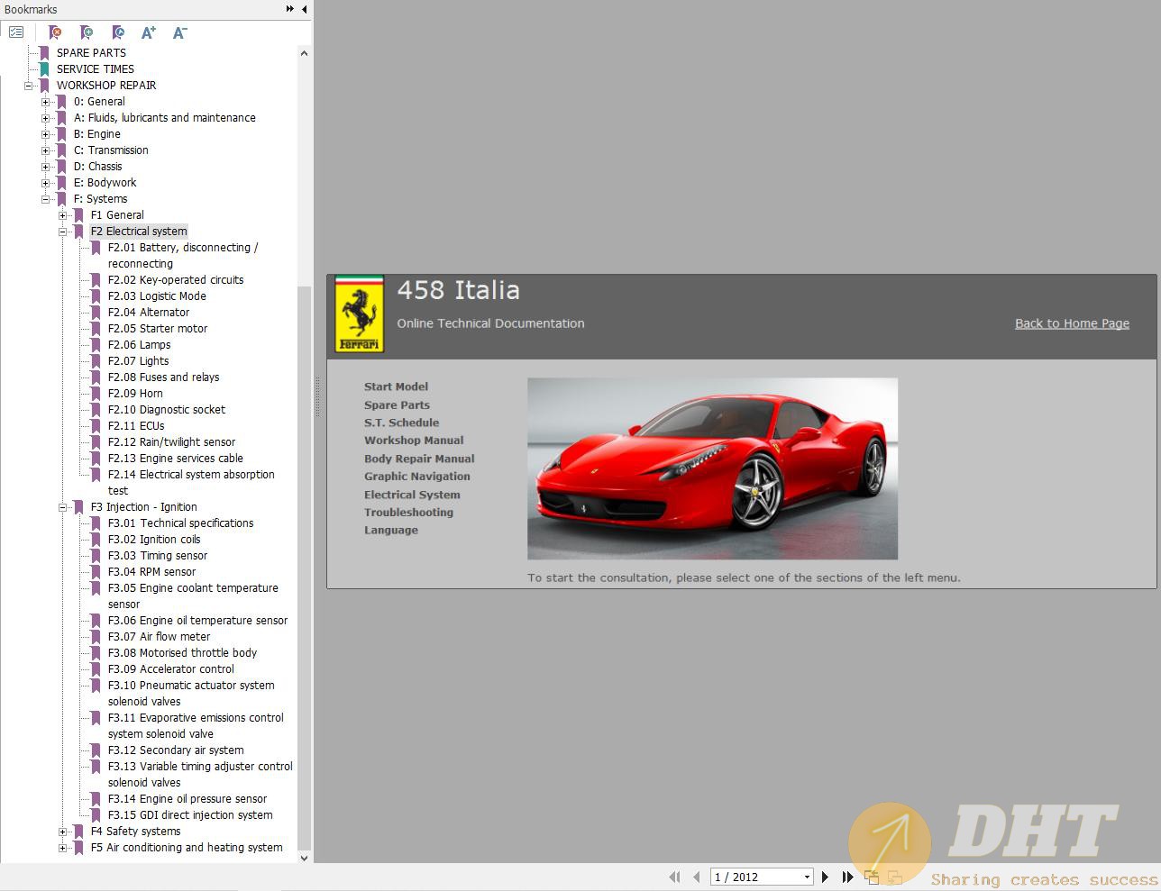Screen dimensions: 1161x891
Task: Expand the F4 Safety systems node
Action: (x=62, y=832)
